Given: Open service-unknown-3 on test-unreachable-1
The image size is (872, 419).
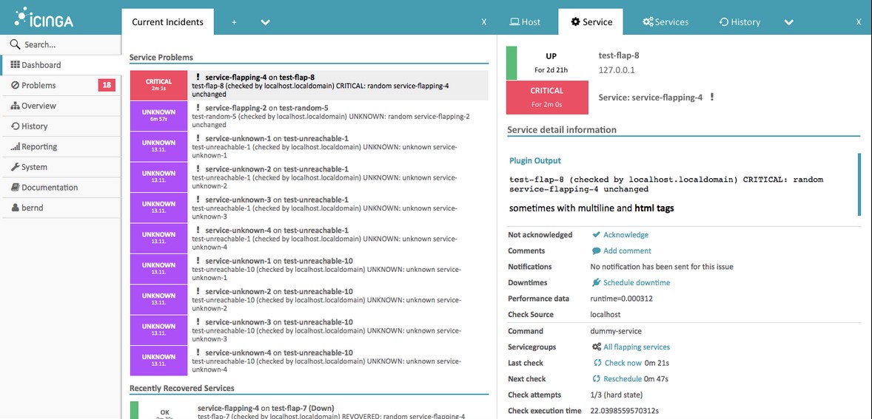Looking at the screenshot, I should point(277,200).
